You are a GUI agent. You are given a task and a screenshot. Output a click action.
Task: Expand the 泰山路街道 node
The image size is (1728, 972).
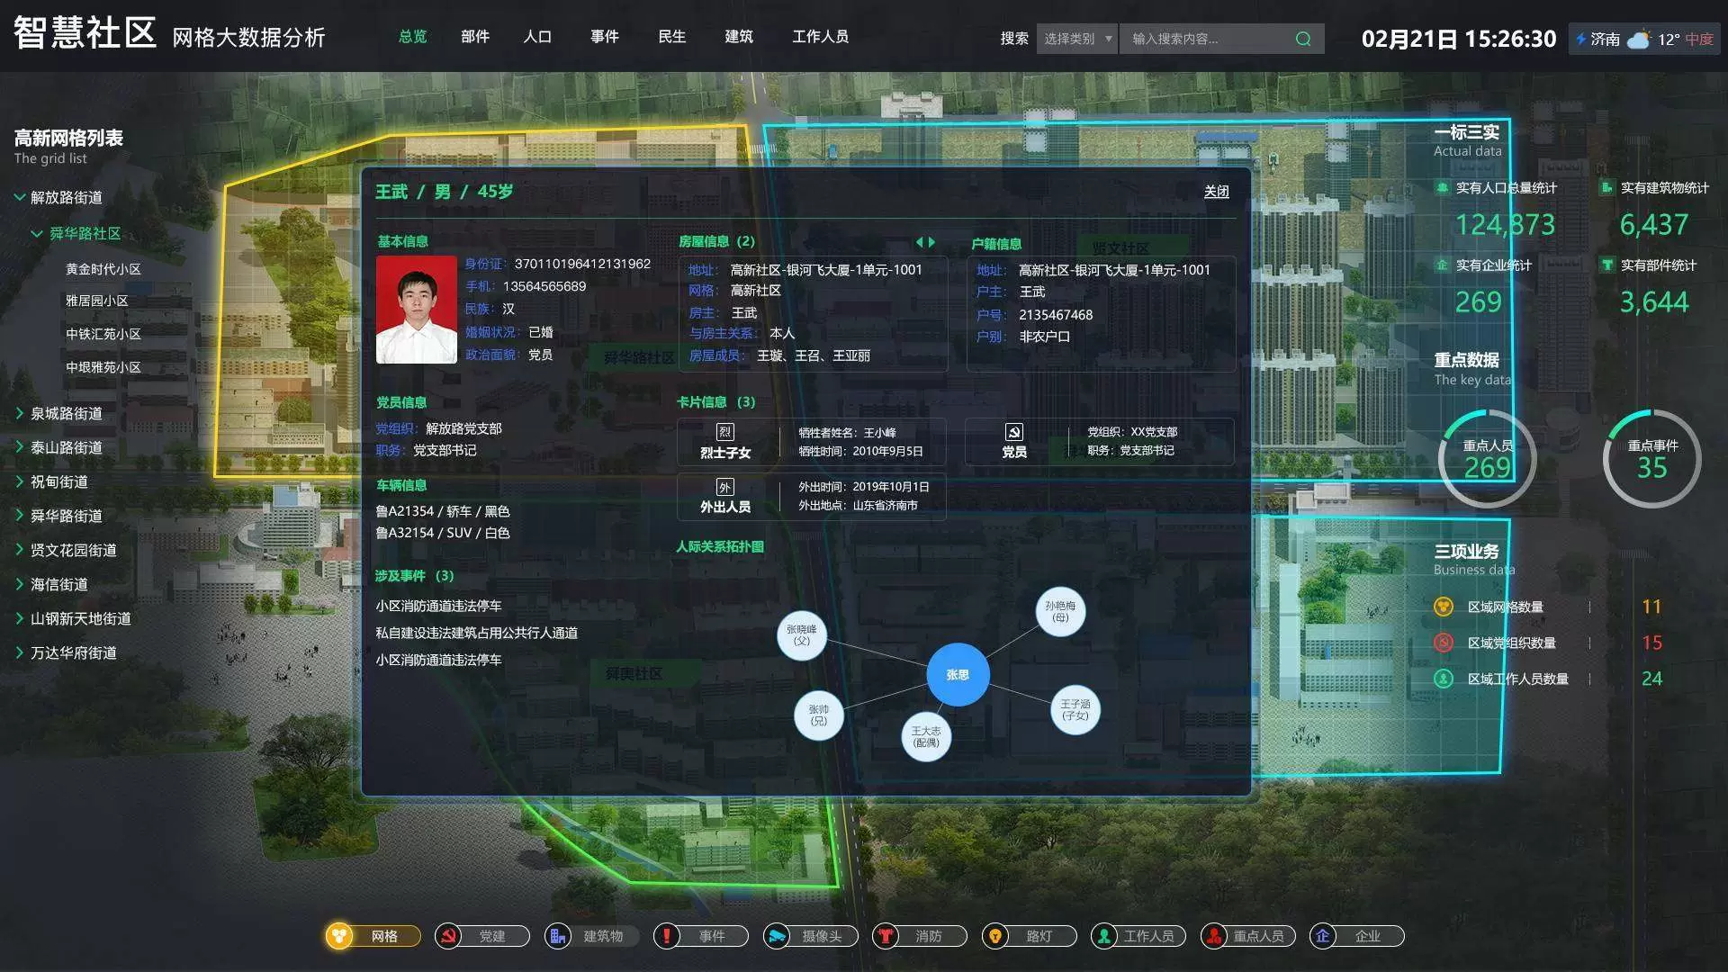point(20,447)
